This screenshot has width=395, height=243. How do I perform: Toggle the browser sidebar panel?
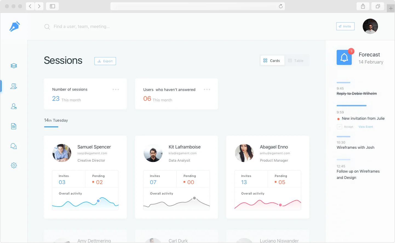(52, 6)
